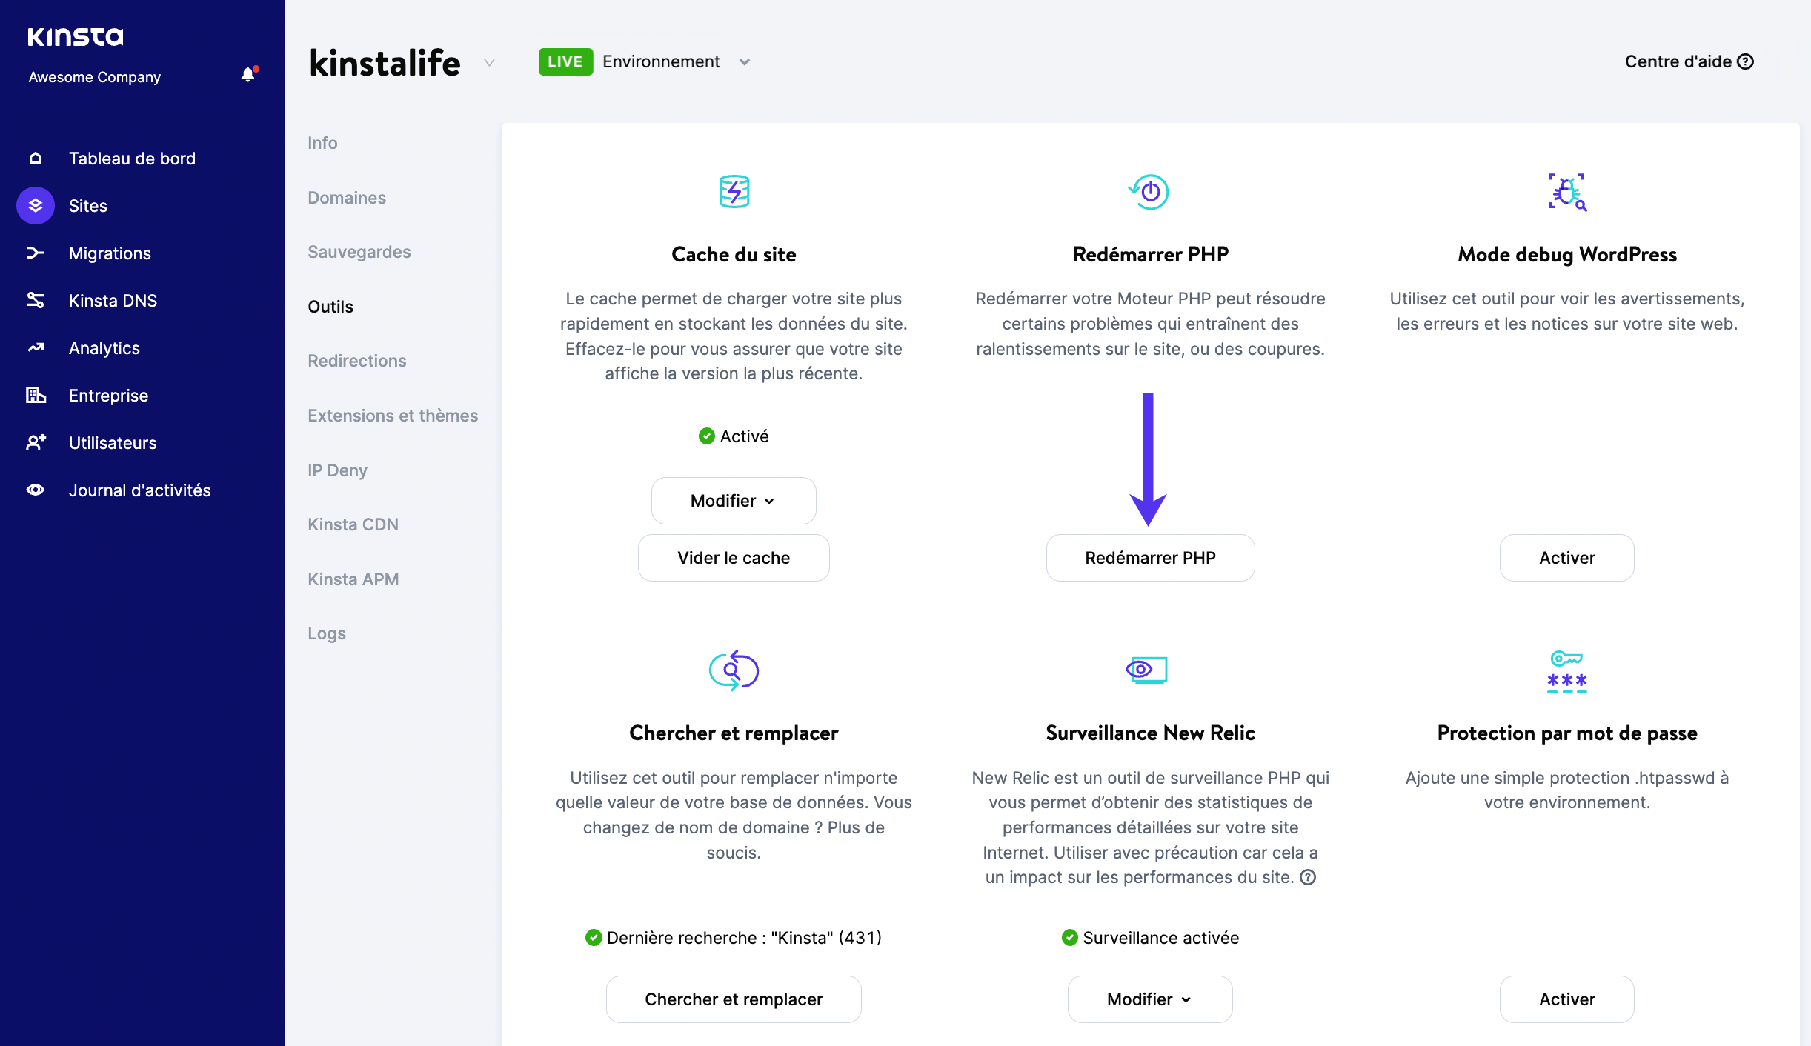Navigate to Sauvegardes menu item
This screenshot has height=1046, width=1811.
point(359,250)
